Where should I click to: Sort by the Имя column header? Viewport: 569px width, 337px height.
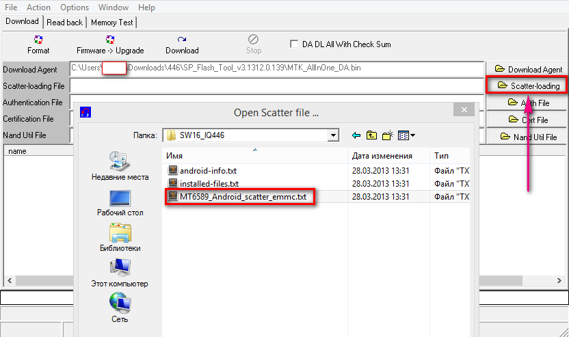click(254, 156)
